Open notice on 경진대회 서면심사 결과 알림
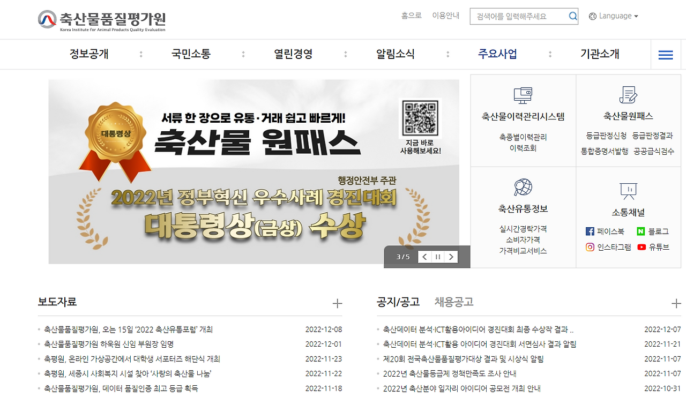The width and height of the screenshot is (686, 412). (x=480, y=344)
